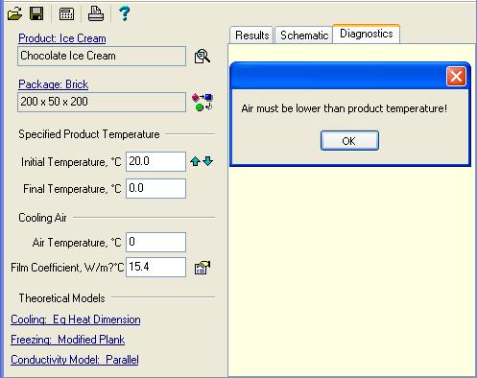Click the save floppy disk icon

coord(36,13)
